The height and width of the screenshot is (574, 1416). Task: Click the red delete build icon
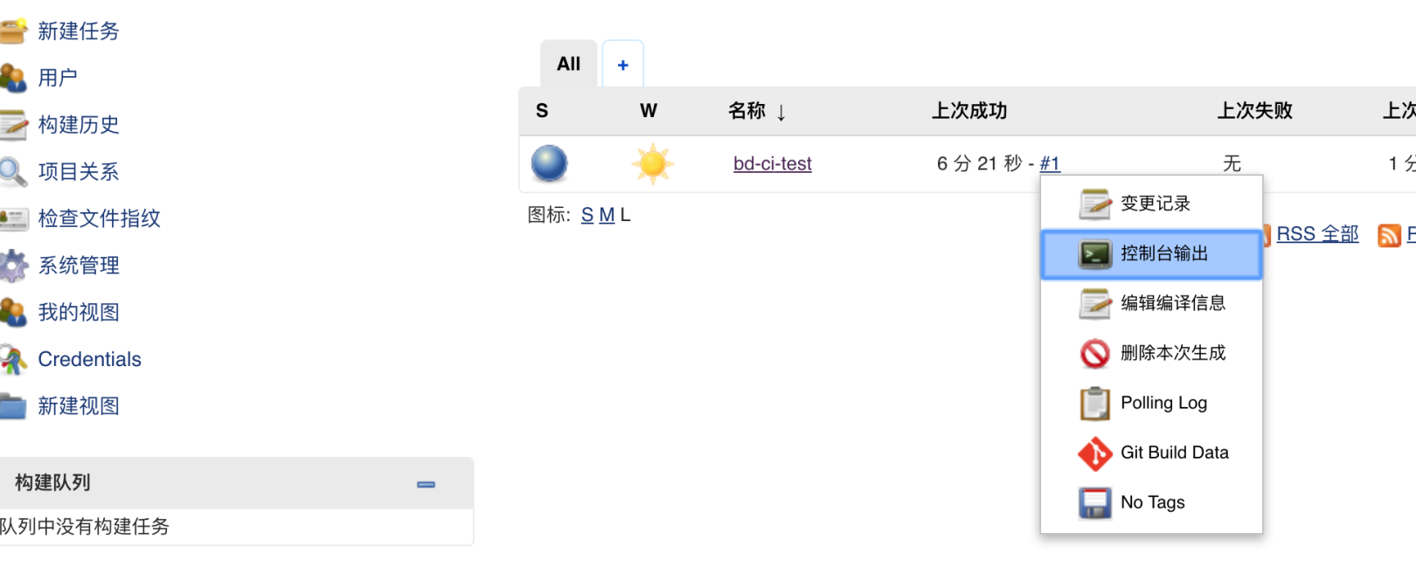(1094, 354)
